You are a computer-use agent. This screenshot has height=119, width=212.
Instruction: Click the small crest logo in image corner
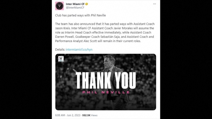click(61, 59)
